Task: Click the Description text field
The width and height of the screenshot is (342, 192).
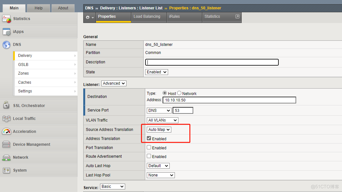Action: (x=212, y=62)
